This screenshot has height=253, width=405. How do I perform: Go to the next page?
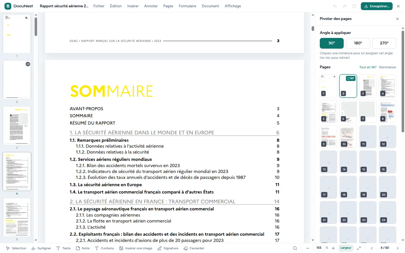(398, 248)
